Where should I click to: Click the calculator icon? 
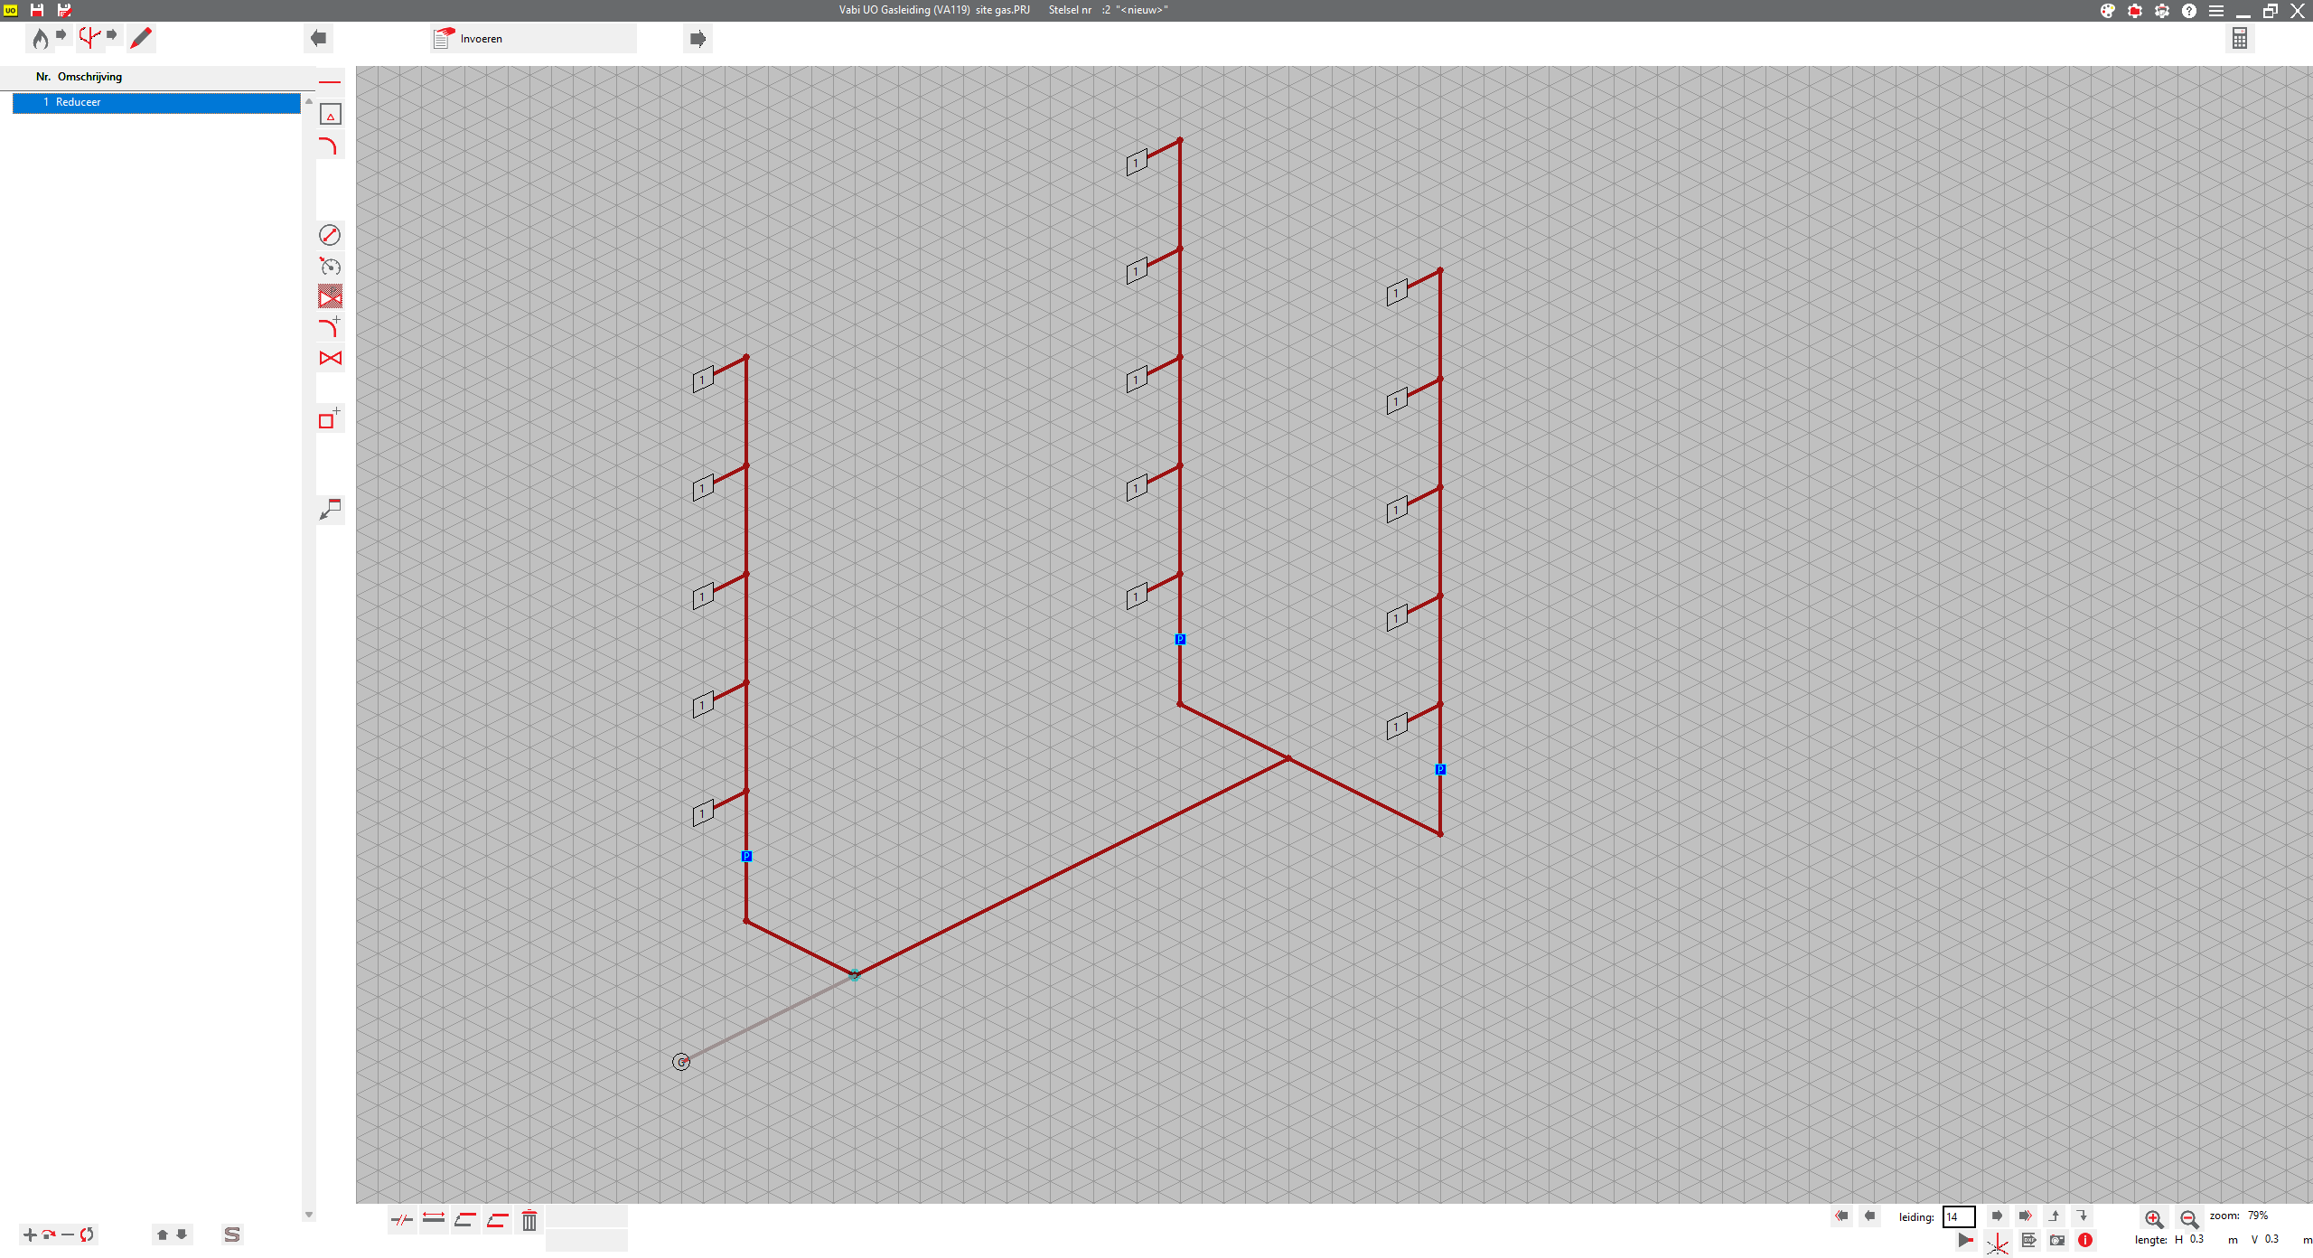tap(2239, 38)
